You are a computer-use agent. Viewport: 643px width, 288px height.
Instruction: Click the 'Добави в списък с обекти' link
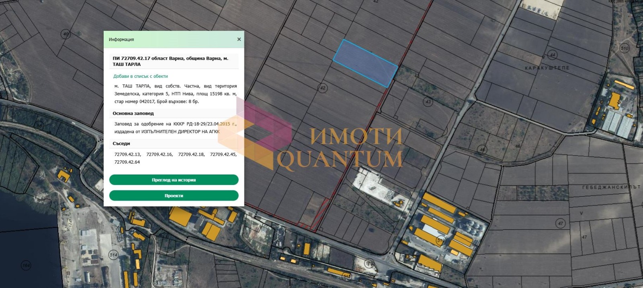[140, 76]
